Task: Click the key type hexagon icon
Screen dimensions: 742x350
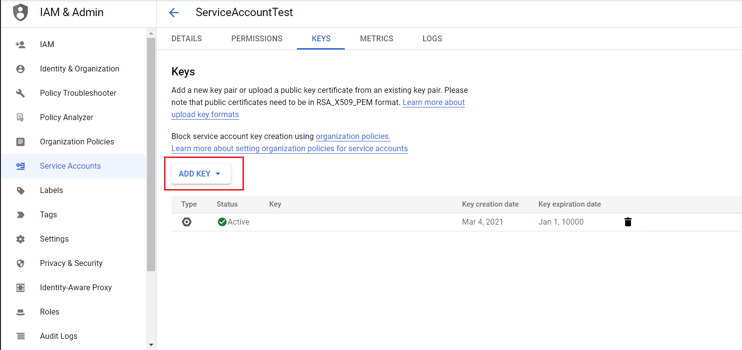Action: [186, 222]
